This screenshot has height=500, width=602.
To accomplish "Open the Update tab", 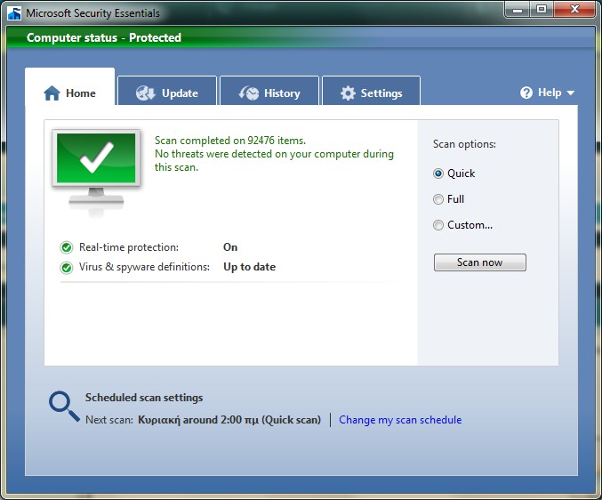I will (x=167, y=91).
